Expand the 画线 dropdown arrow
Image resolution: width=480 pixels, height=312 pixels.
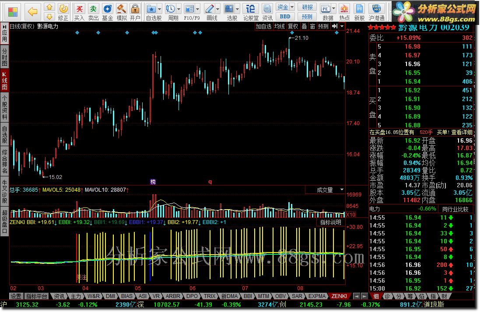tap(217, 9)
